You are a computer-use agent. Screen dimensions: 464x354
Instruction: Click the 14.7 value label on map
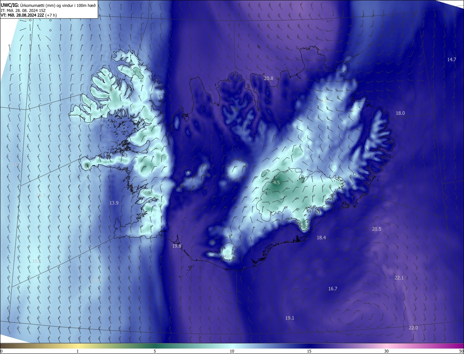451,59
